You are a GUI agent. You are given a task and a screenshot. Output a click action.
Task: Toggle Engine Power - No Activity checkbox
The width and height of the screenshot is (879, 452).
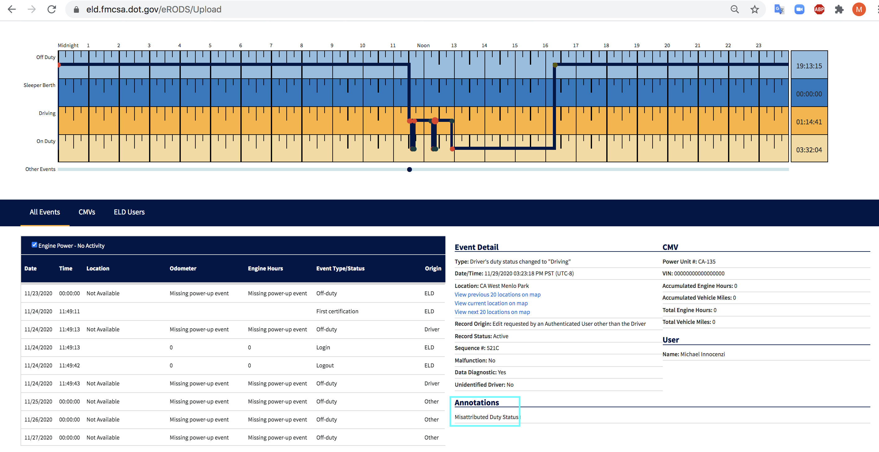coord(34,245)
